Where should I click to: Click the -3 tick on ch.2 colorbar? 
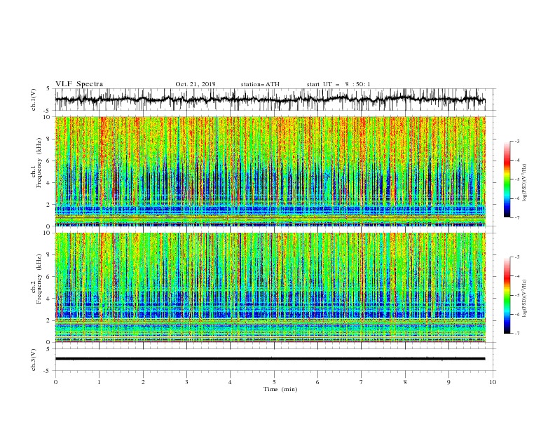516,257
